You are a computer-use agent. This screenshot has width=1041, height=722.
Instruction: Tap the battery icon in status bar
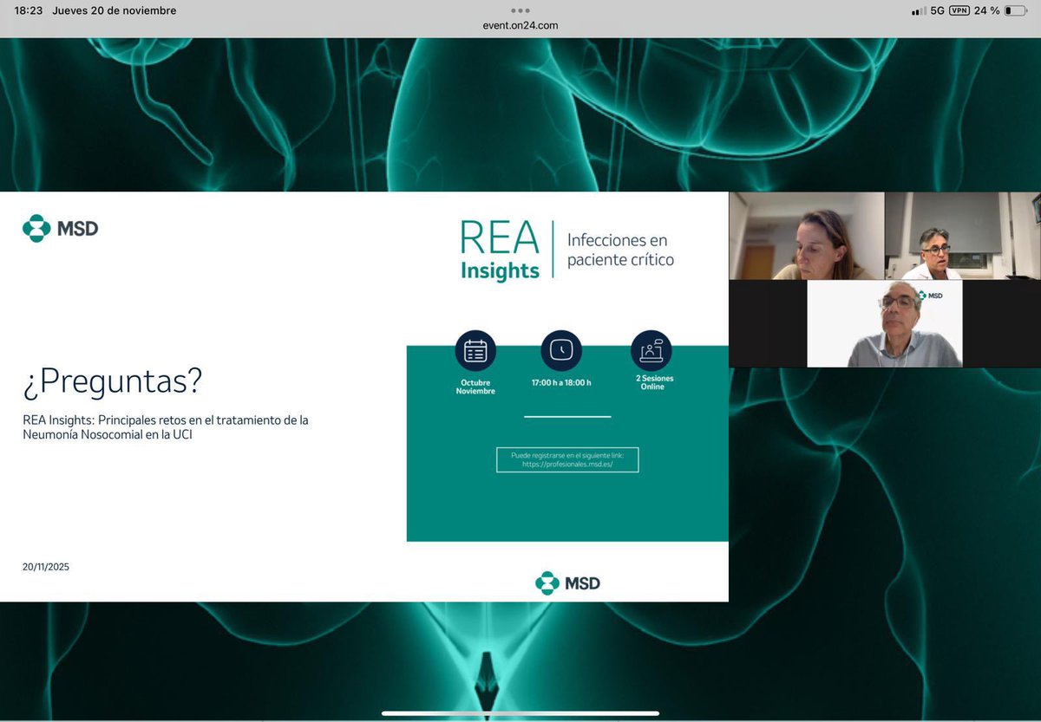[x=1014, y=10]
